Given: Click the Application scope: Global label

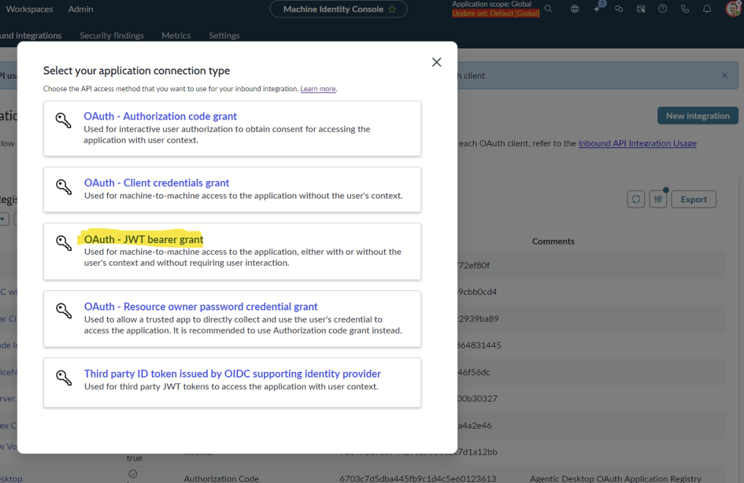Looking at the screenshot, I should pyautogui.click(x=491, y=4).
